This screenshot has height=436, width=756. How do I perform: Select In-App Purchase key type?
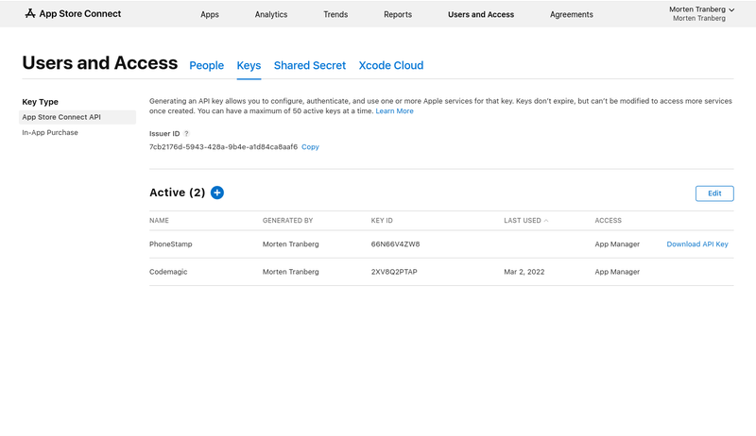50,132
